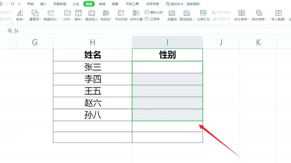
Task: Expand the 填充 fill dropdown
Action: pos(82,19)
